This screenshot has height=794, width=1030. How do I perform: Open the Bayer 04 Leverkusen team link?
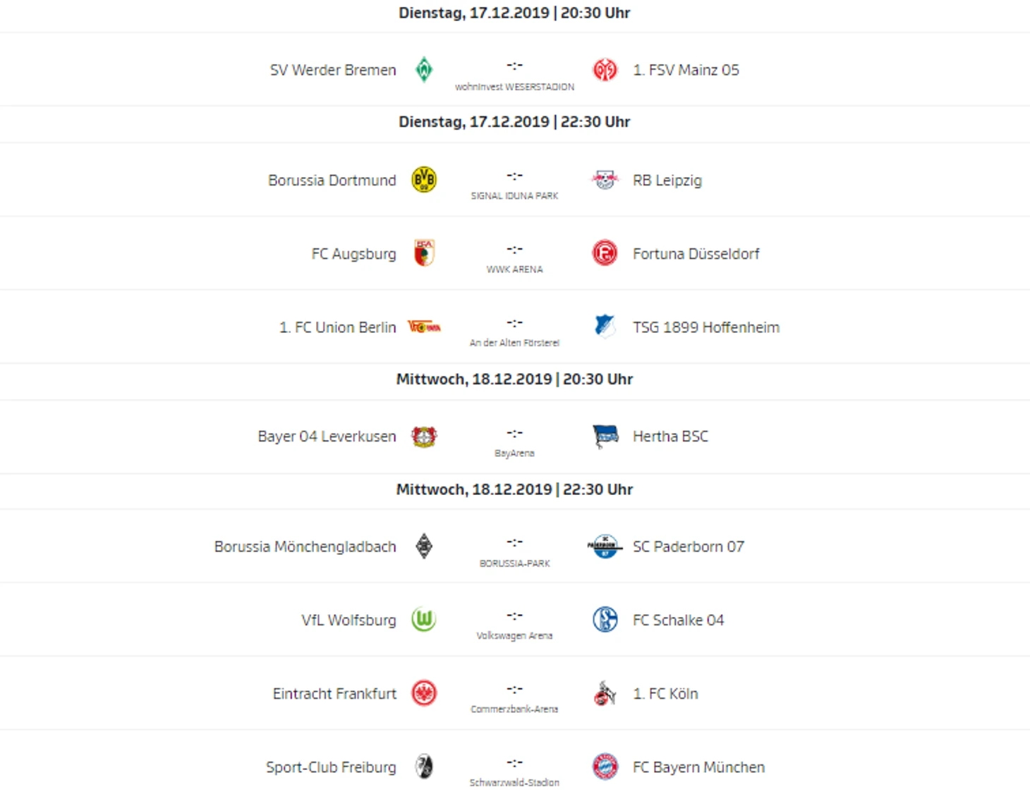tap(327, 436)
